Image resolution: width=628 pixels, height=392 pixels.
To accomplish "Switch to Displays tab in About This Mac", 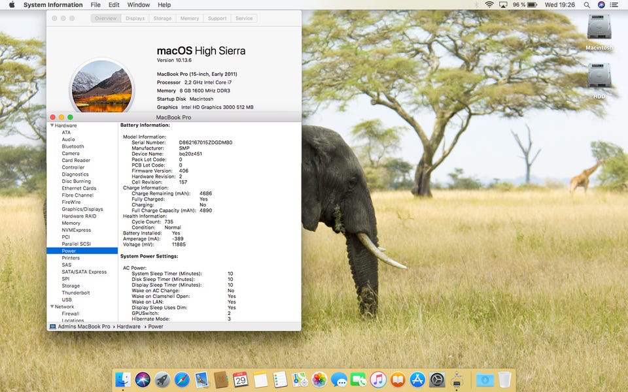I will coord(135,18).
